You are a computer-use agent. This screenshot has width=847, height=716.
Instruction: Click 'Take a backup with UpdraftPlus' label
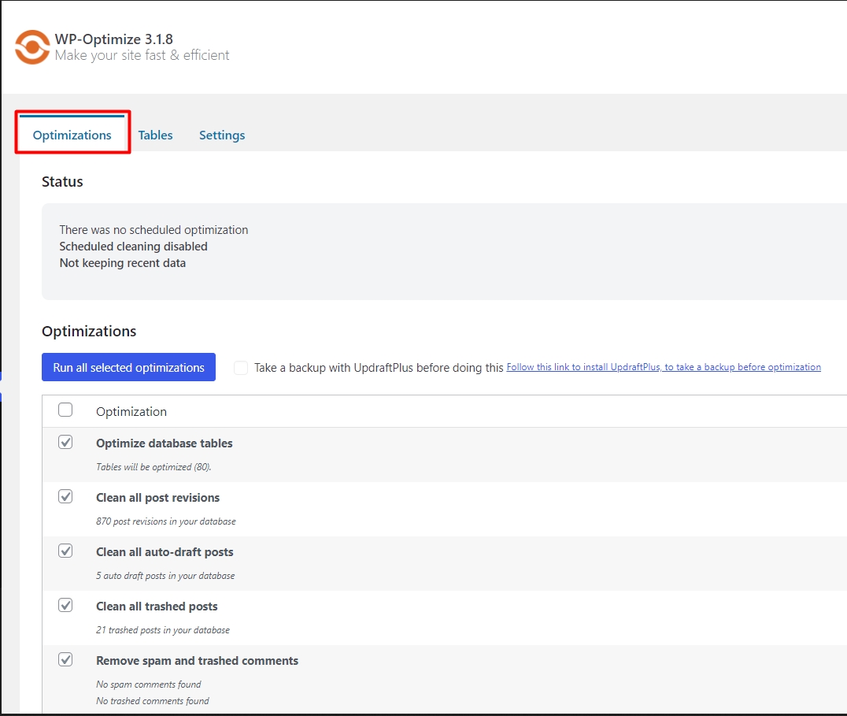pyautogui.click(x=379, y=368)
